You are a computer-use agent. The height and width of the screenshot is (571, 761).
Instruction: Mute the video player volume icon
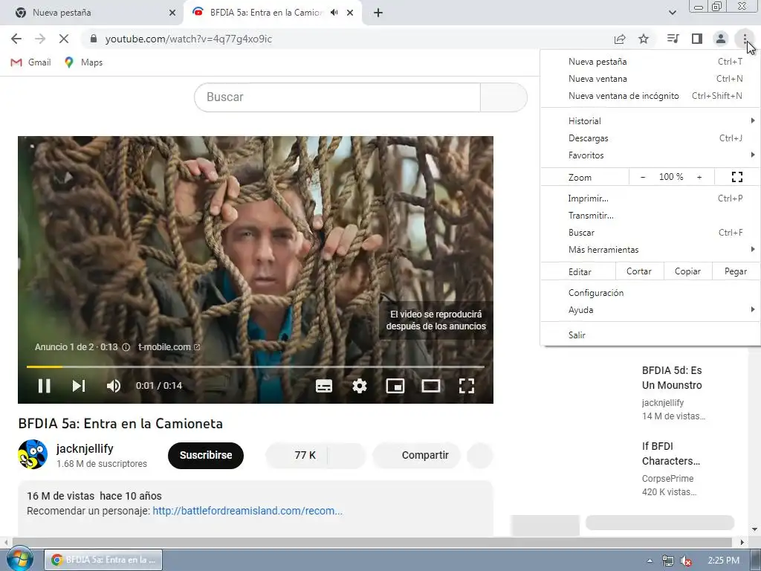[x=114, y=386]
